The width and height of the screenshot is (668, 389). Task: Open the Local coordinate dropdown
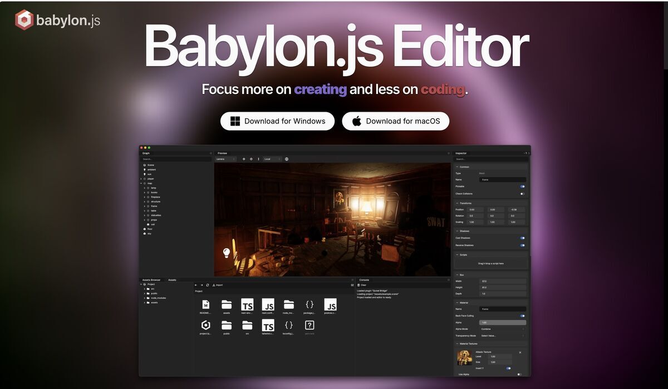[272, 159]
